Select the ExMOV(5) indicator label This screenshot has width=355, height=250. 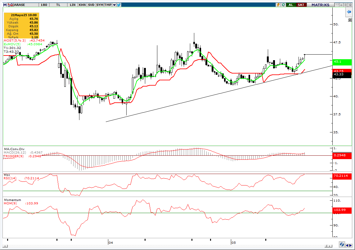(x=12, y=44)
